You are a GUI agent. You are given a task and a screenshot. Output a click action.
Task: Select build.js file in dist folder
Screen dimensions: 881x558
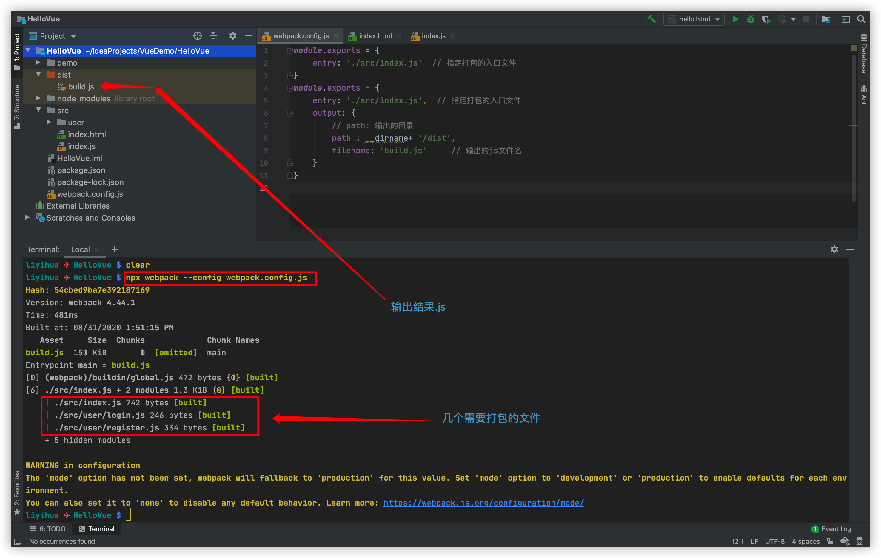point(81,87)
